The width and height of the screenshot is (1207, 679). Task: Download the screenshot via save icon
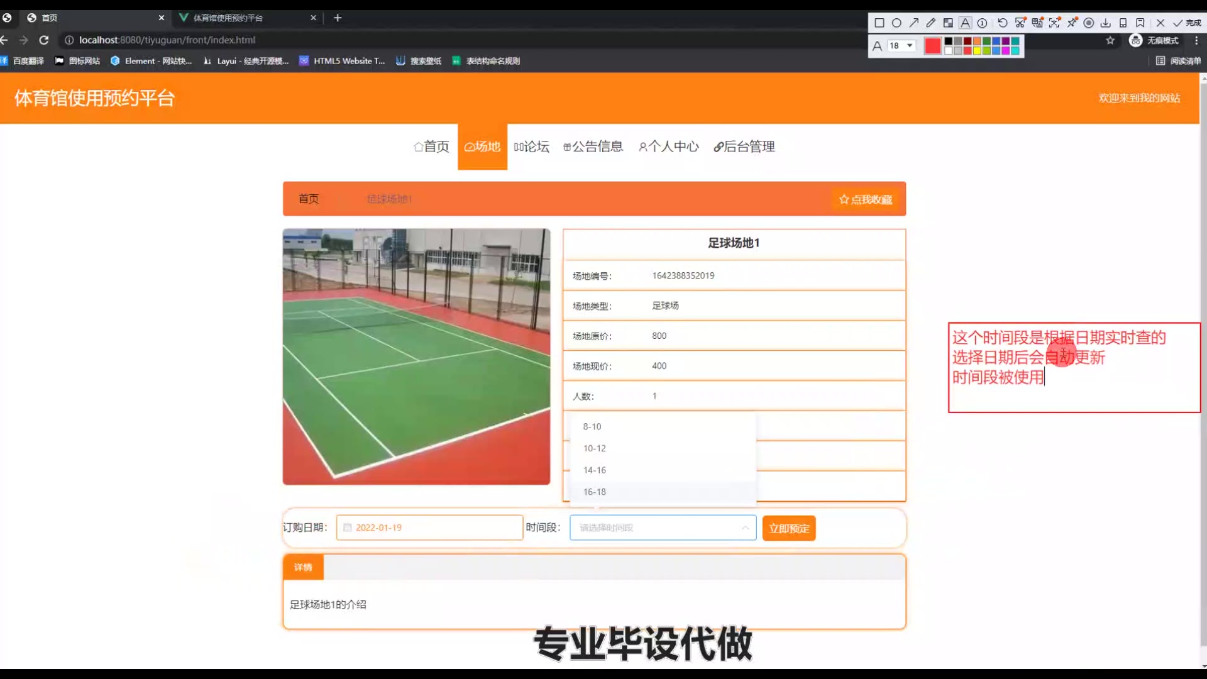click(x=1105, y=23)
